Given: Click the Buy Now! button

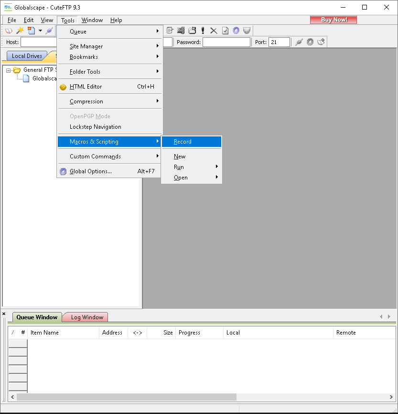Looking at the screenshot, I should (333, 20).
